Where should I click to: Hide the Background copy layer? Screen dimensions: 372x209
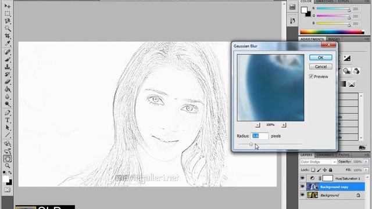click(x=302, y=187)
